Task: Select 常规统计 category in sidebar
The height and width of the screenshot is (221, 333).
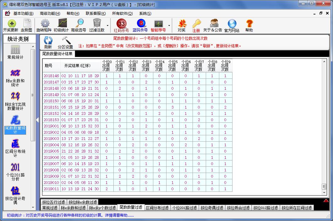Action: point(15,52)
